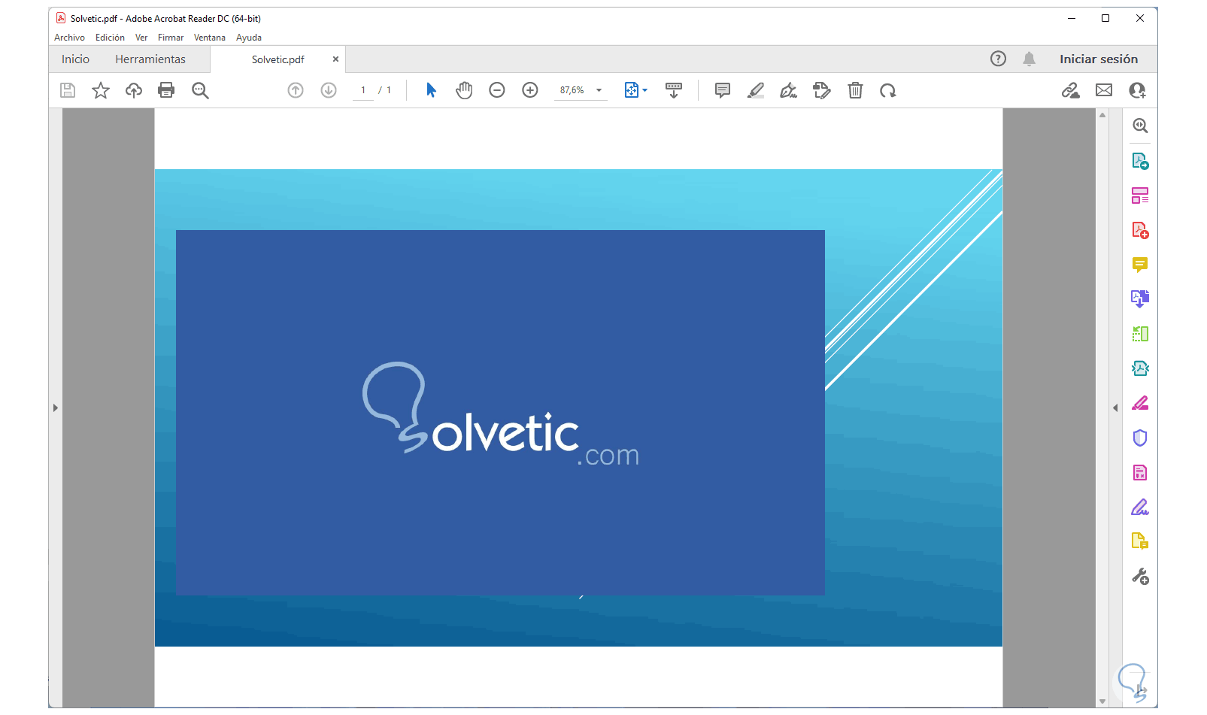Viewport: 1207px width, 715px height.
Task: Add a comment note
Action: [723, 90]
